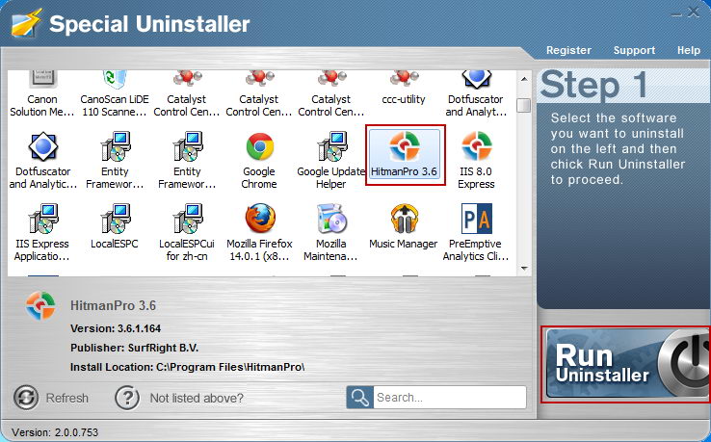This screenshot has height=442, width=711.
Task: Select the HitmanPro 3.6 program icon
Action: (x=404, y=146)
